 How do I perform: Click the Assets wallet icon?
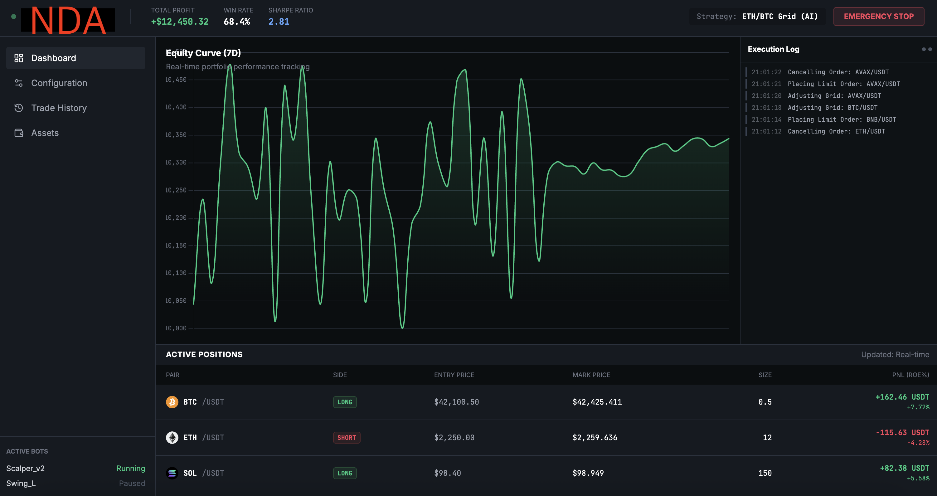click(18, 133)
